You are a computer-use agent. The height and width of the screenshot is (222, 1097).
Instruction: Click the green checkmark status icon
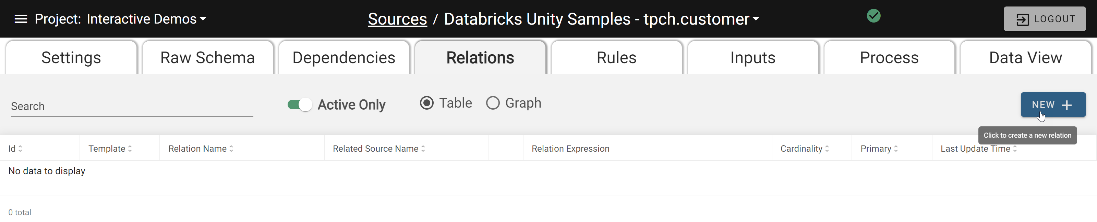click(x=873, y=16)
